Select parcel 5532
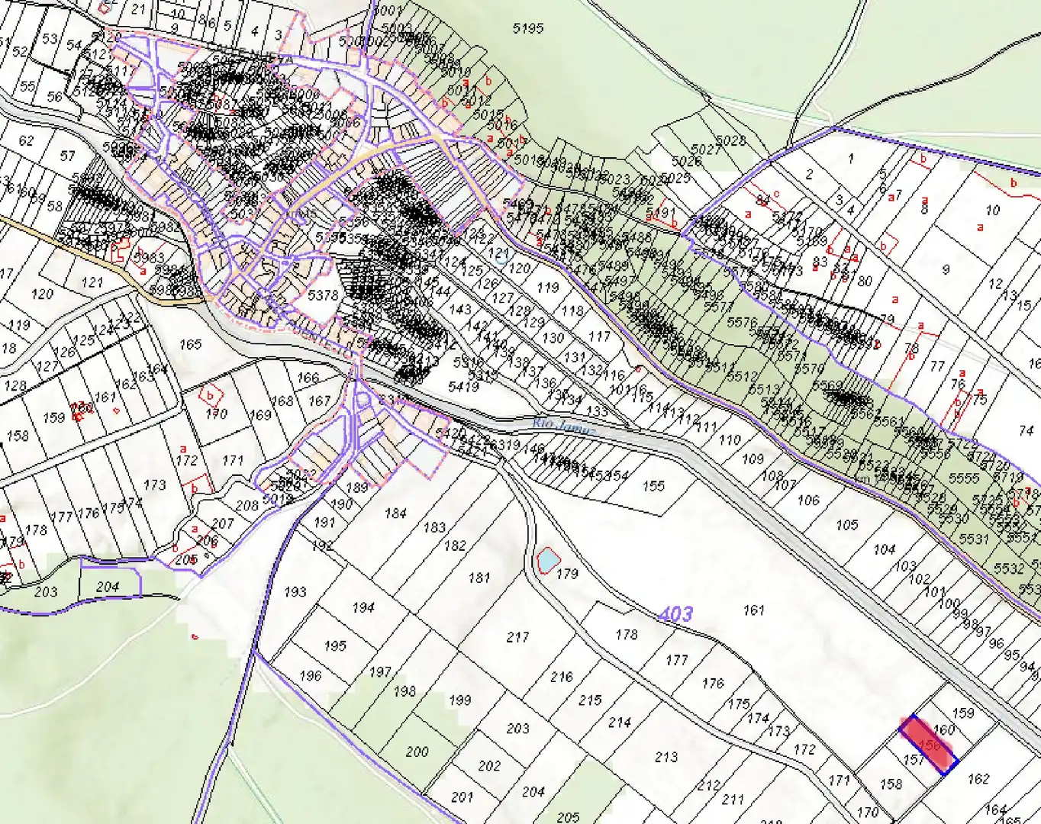The height and width of the screenshot is (824, 1041). coord(1009,568)
